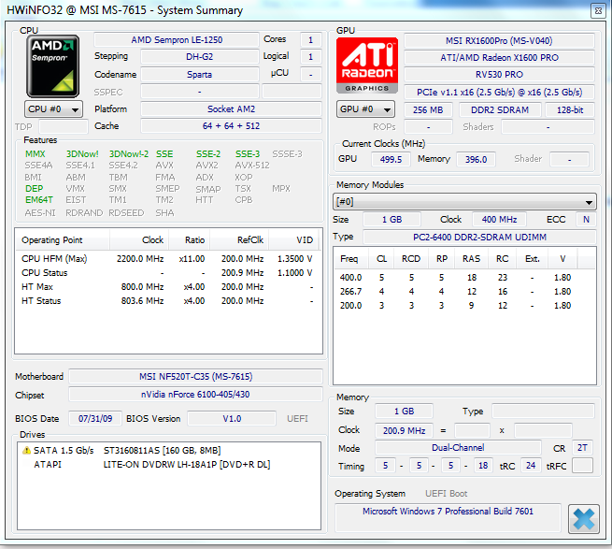Click the RV530 PRO GPU codename field
Screen dimensions: 612x549
[x=499, y=74]
